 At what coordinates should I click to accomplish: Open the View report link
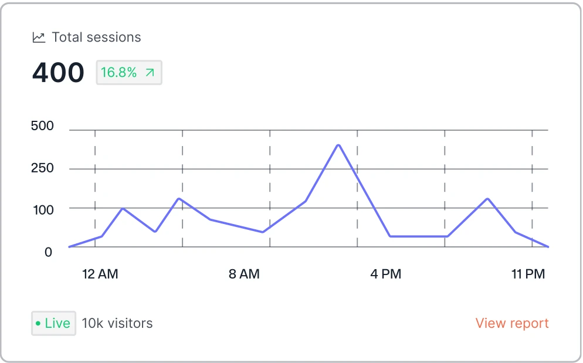[x=511, y=323]
